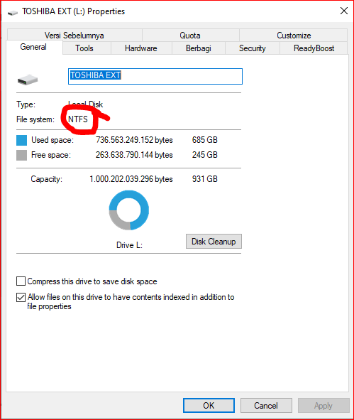Click the TOSHIBA EXT drive name field

[x=155, y=76]
